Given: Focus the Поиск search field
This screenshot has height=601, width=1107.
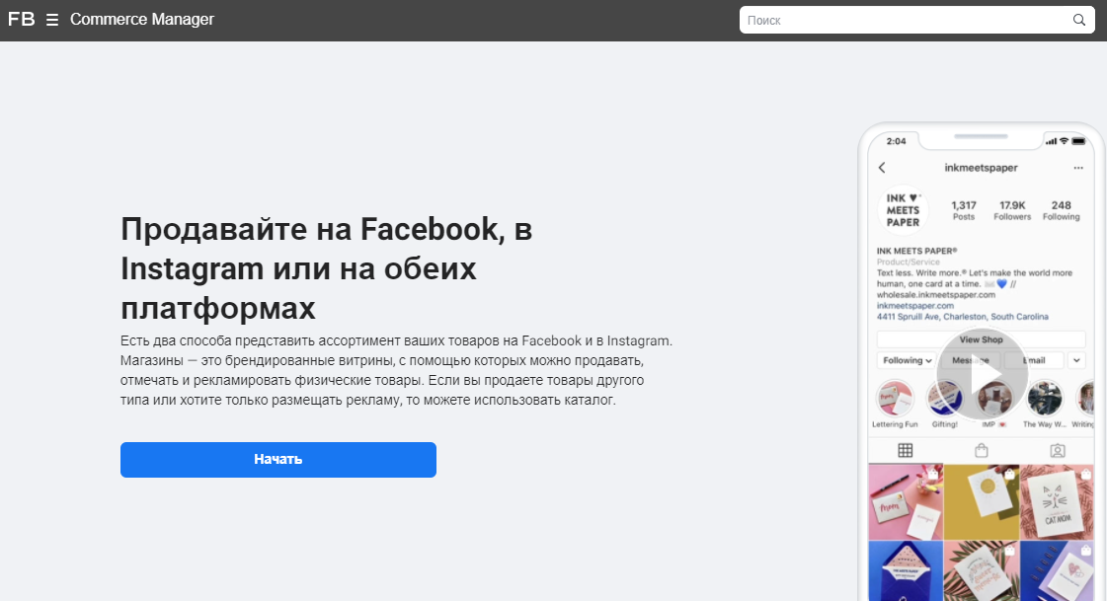Looking at the screenshot, I should pos(916,20).
